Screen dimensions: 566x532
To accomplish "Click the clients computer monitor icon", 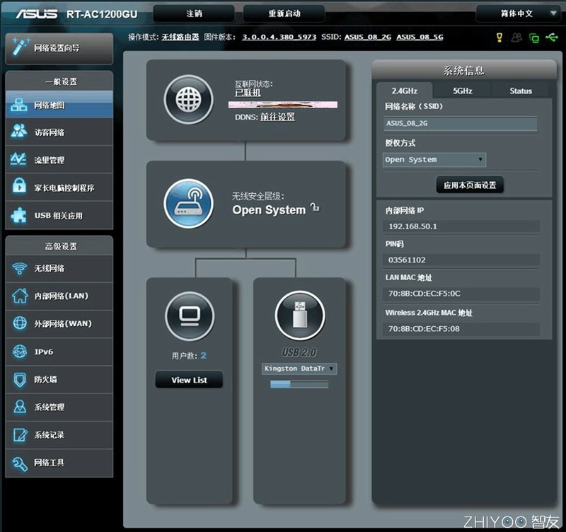I will [190, 316].
